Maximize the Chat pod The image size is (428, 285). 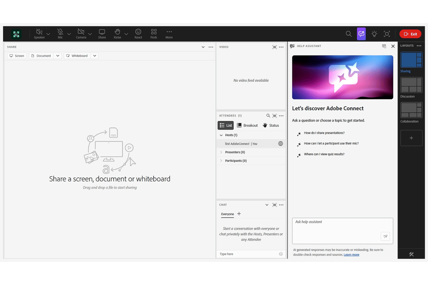[x=274, y=205]
